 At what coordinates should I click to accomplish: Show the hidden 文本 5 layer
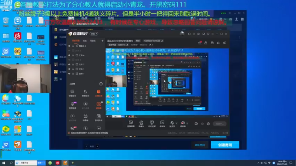tap(69, 51)
